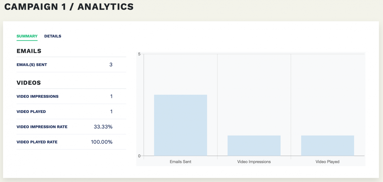The height and width of the screenshot is (182, 383).
Task: Click the Emails Sent bar in the chart
Action: click(x=180, y=125)
